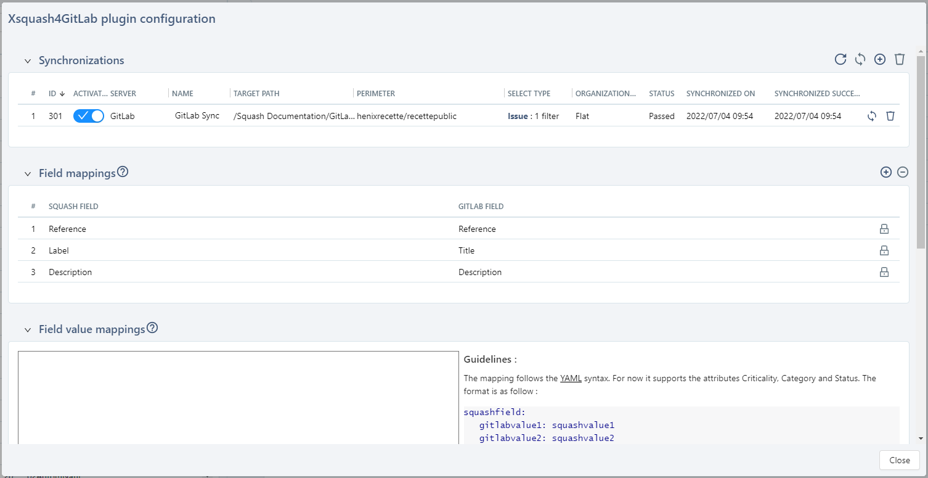Collapse the Field mappings section

click(x=27, y=173)
